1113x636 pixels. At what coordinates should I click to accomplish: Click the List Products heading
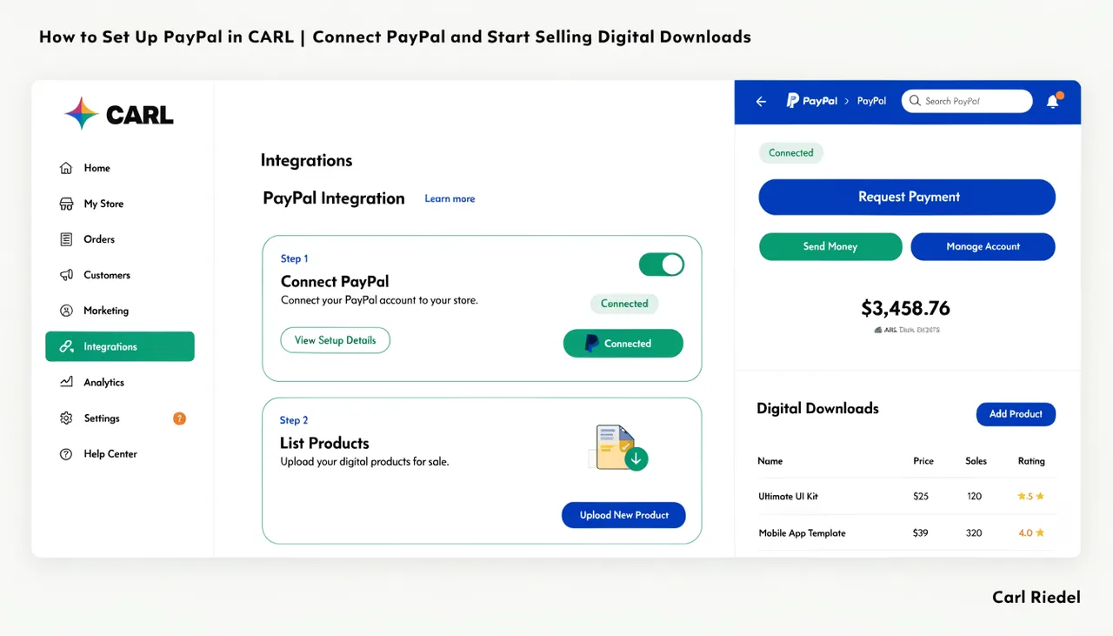point(324,444)
